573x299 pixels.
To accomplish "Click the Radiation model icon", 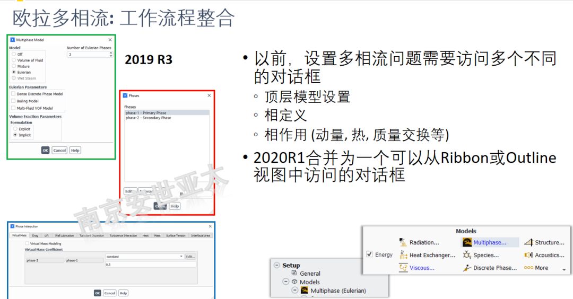I will point(403,242).
